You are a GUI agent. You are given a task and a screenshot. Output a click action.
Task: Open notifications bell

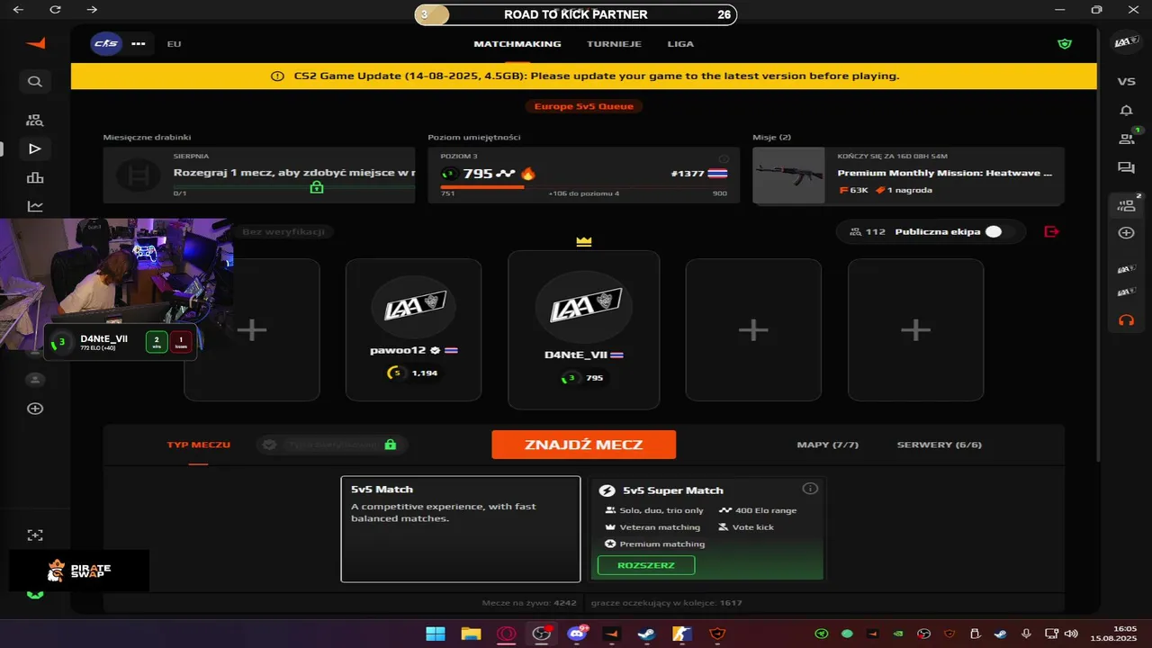(x=1126, y=110)
